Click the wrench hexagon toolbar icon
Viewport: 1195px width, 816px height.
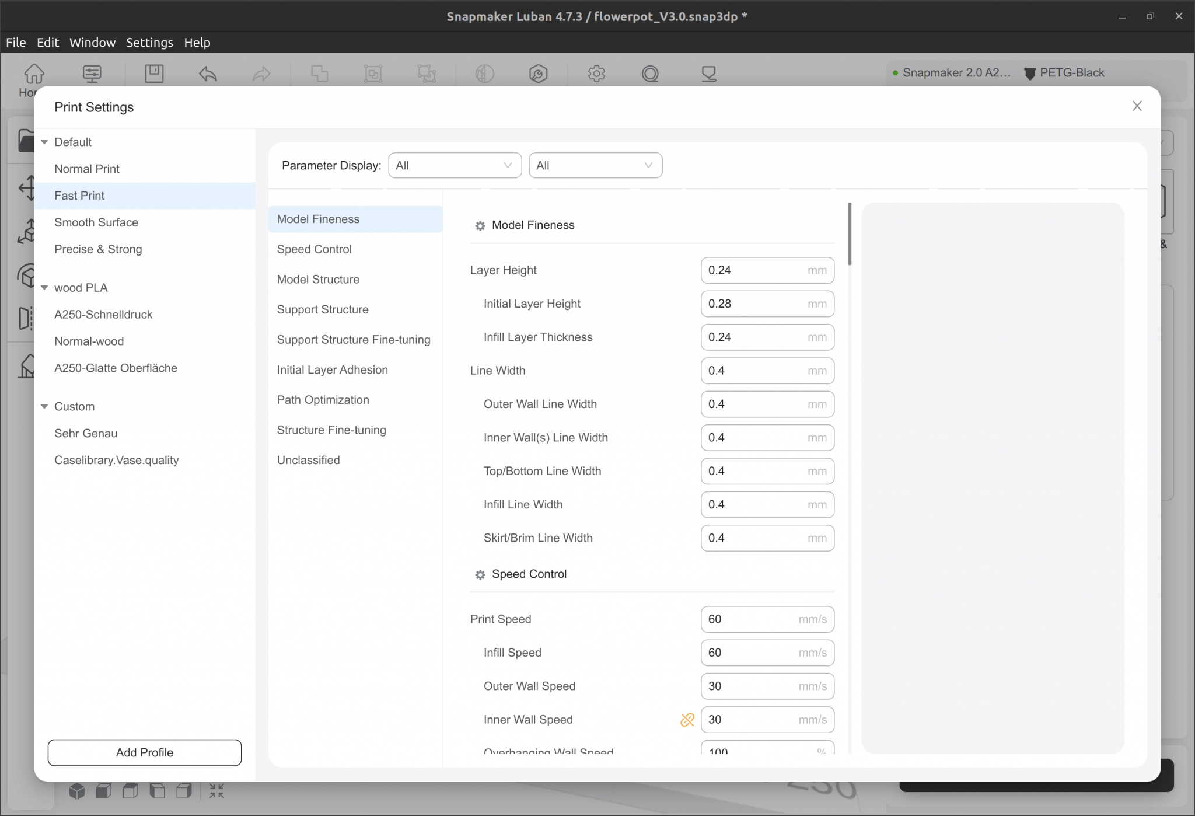pos(537,74)
